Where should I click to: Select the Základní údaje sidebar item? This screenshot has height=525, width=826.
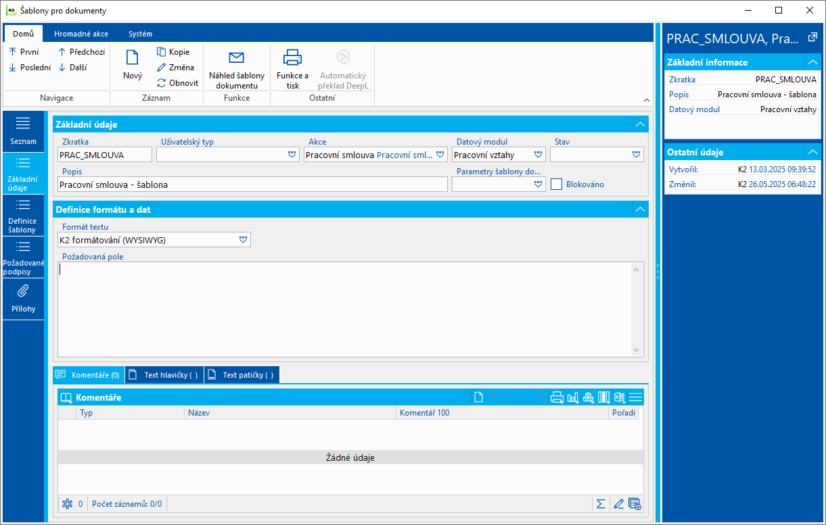24,173
